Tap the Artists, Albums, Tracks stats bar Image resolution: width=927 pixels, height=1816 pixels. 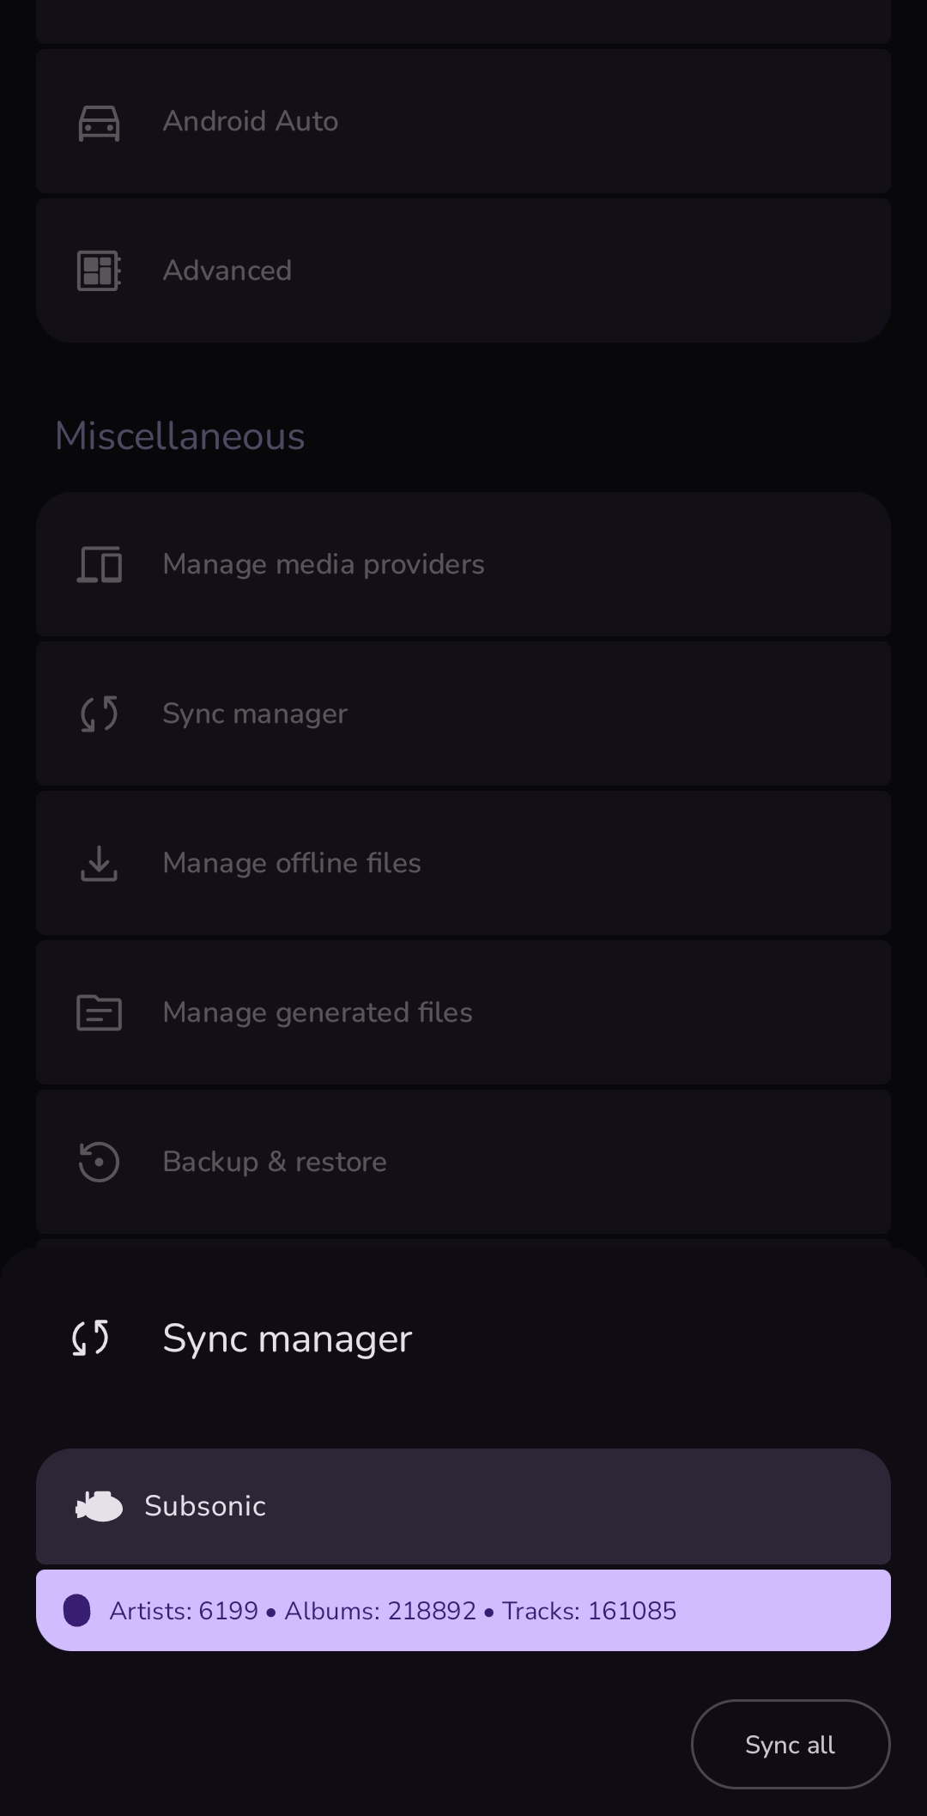coord(463,1611)
